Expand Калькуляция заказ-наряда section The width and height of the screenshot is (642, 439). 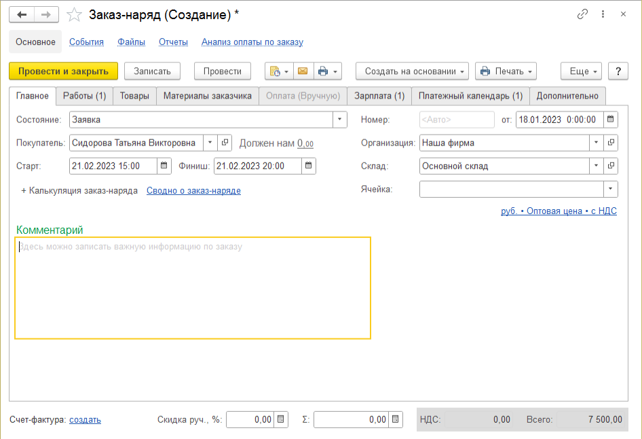coord(79,191)
